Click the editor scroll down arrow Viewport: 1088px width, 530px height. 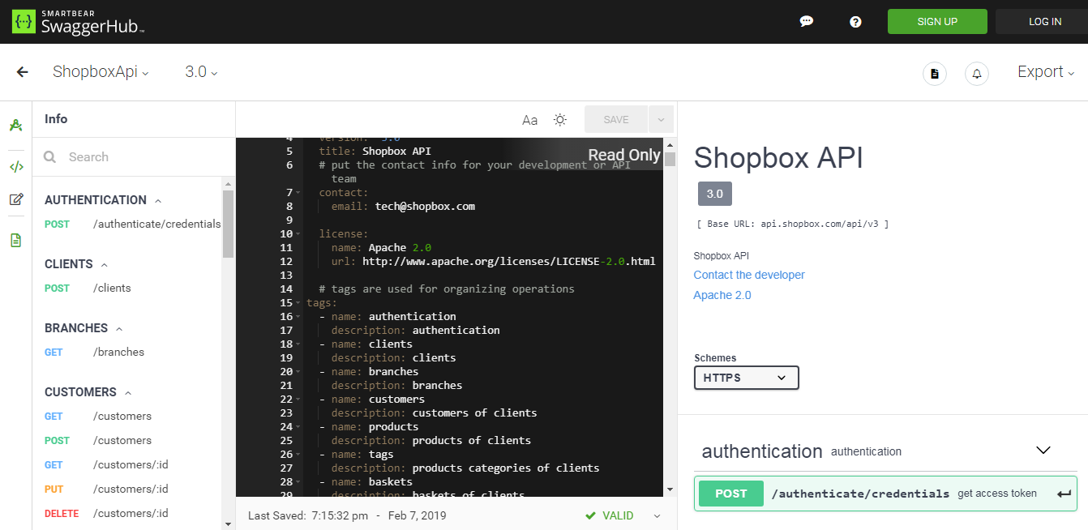(670, 489)
